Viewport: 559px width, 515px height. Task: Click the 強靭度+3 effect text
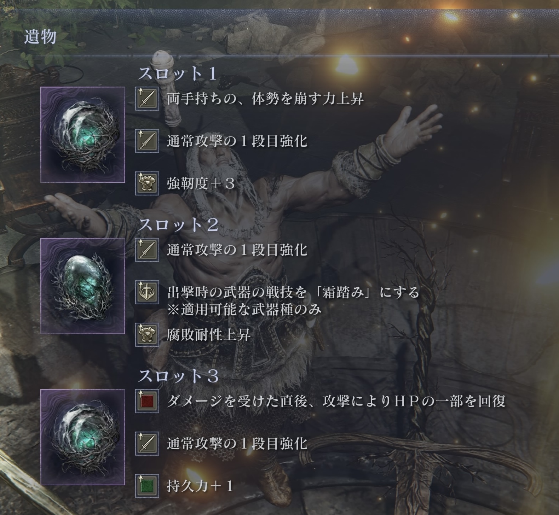click(201, 183)
